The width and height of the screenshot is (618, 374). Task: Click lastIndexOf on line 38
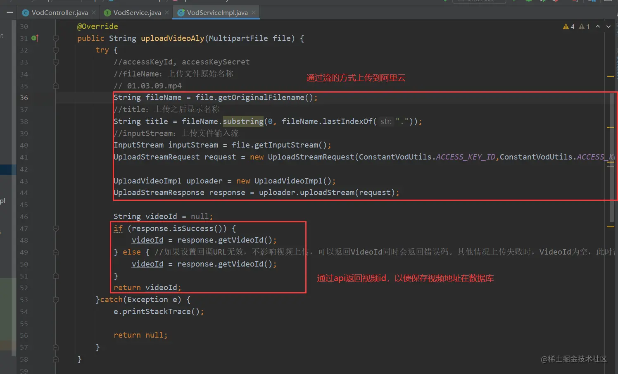point(347,121)
